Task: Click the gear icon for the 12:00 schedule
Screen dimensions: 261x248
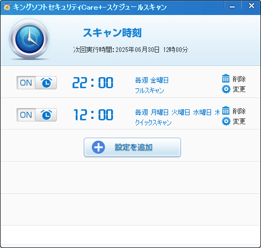Action: pos(226,121)
